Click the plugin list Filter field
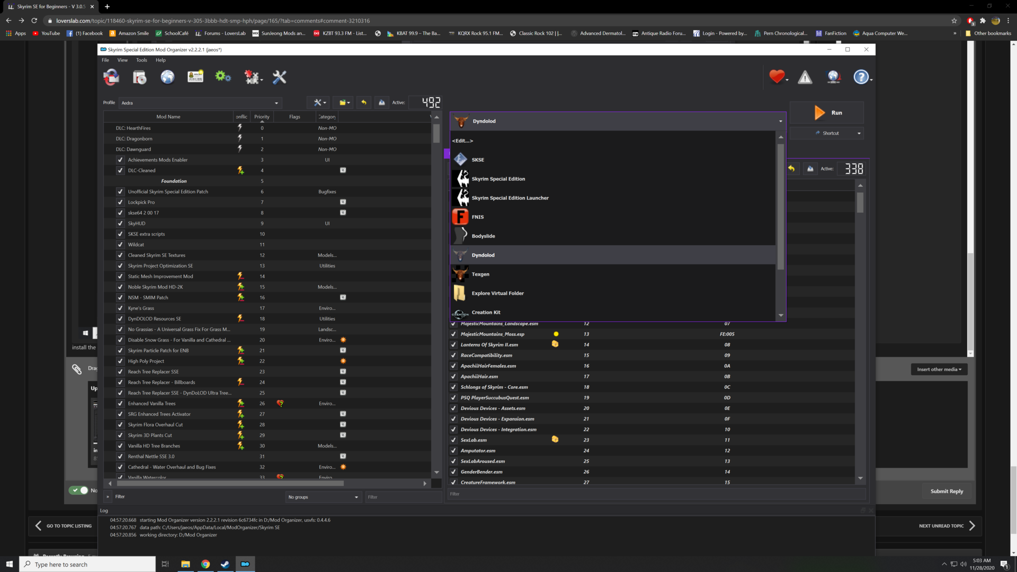1017x572 pixels. point(657,494)
